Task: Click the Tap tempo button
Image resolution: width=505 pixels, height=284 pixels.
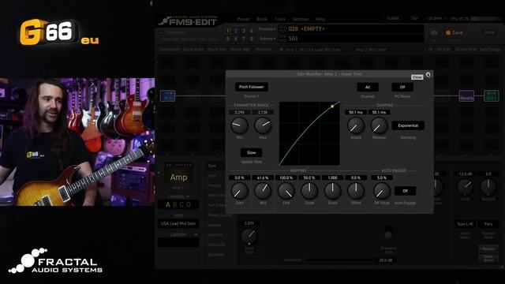Action: coord(415,19)
